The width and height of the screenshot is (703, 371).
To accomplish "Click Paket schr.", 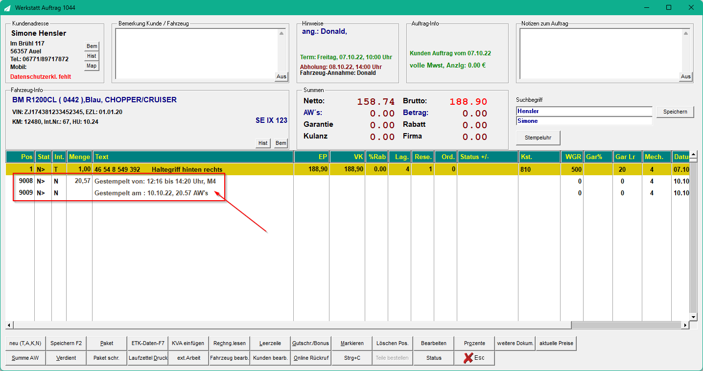I will click(107, 358).
